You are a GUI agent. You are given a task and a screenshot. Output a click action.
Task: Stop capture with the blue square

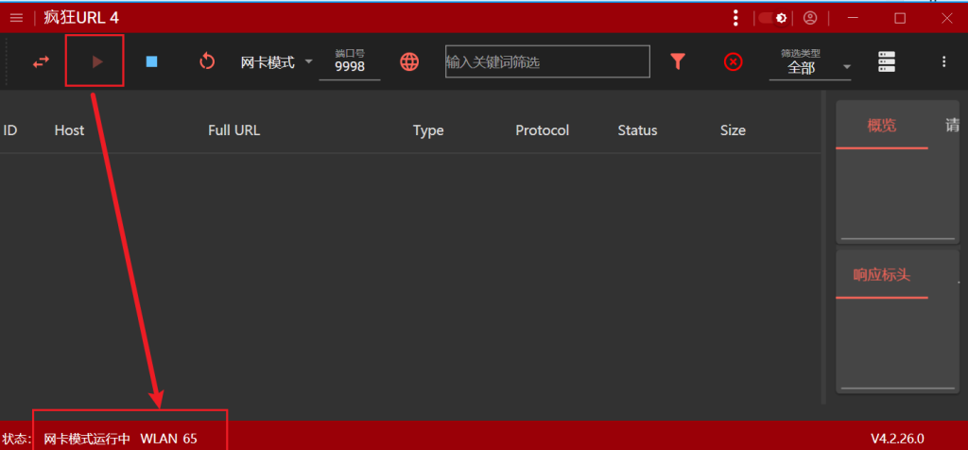pos(151,61)
